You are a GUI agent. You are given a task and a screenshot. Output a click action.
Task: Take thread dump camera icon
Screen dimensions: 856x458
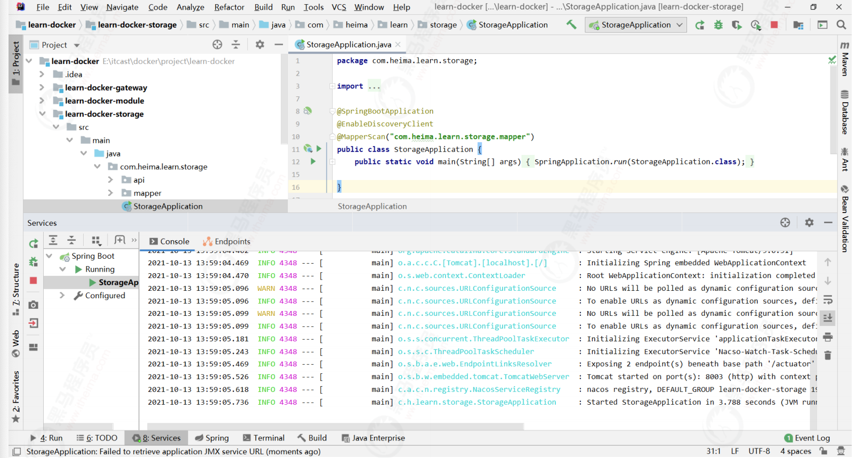click(33, 305)
